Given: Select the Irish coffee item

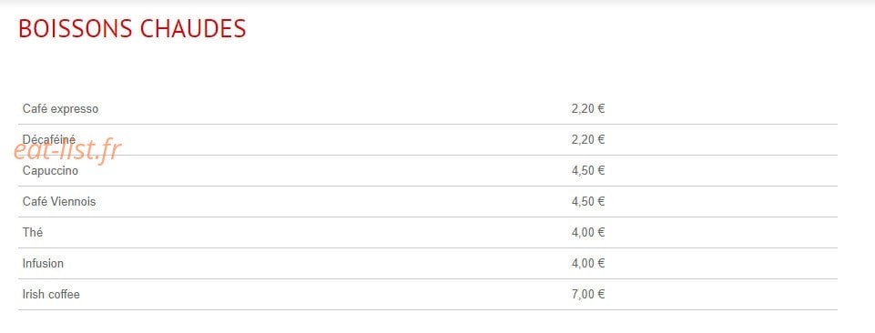Looking at the screenshot, I should point(51,295).
